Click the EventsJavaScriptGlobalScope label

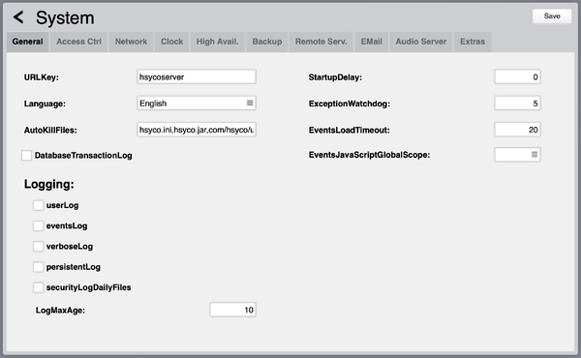[x=369, y=155]
